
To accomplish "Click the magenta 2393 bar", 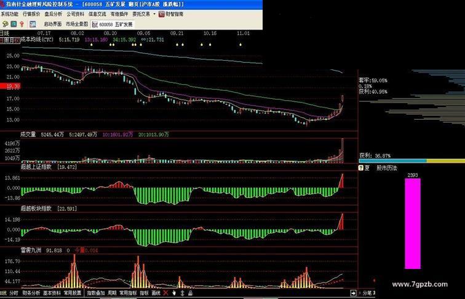I will click(x=413, y=223).
